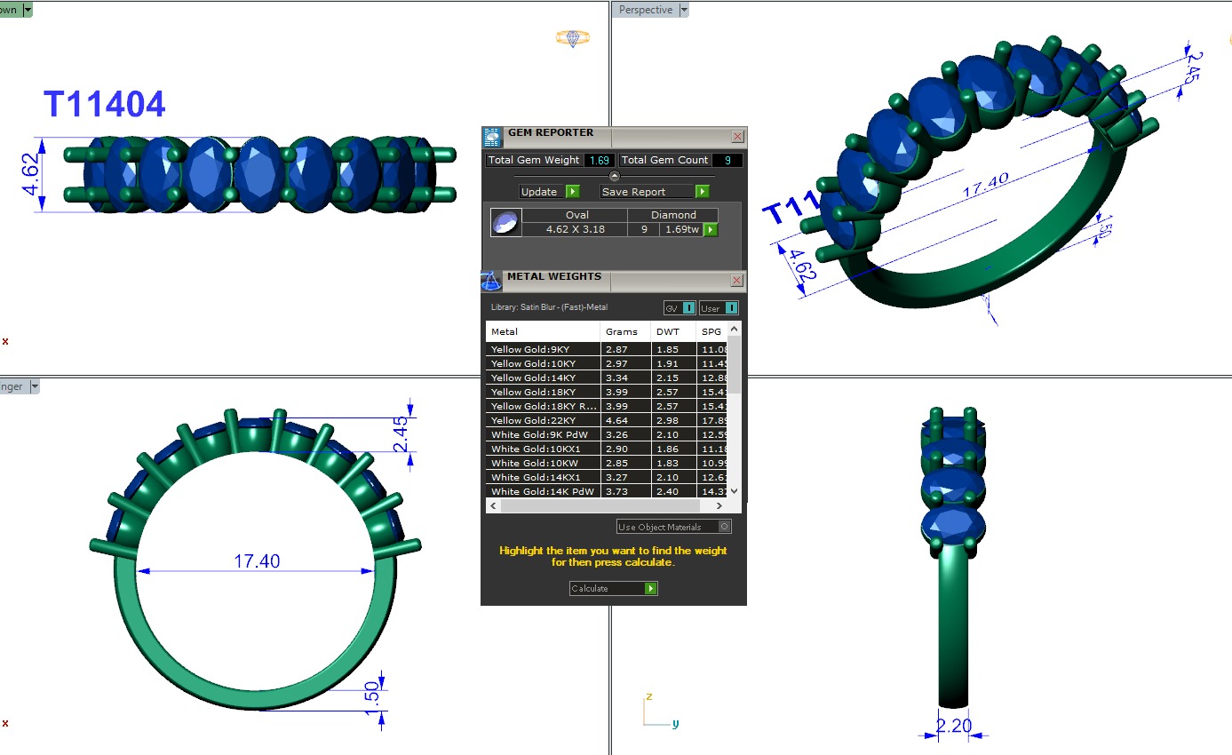Click the Gem Reporter panel icon
The image size is (1232, 755).
coord(491,137)
